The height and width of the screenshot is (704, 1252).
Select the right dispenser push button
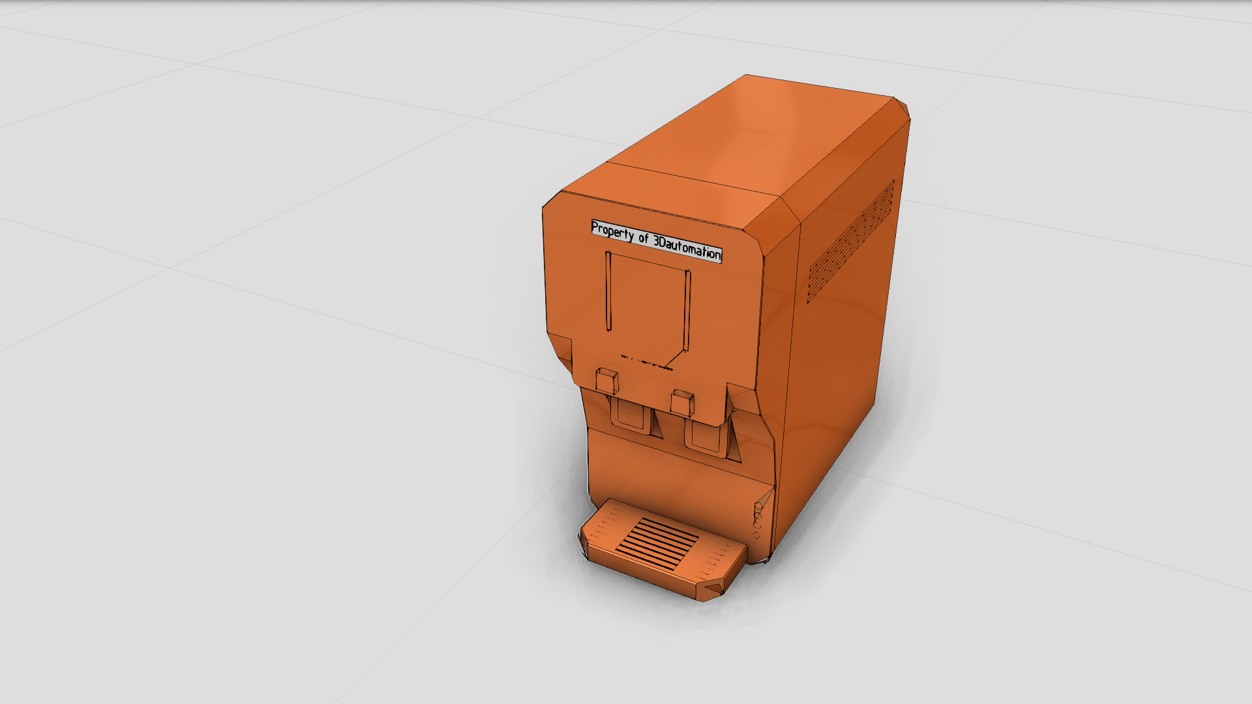pyautogui.click(x=682, y=403)
